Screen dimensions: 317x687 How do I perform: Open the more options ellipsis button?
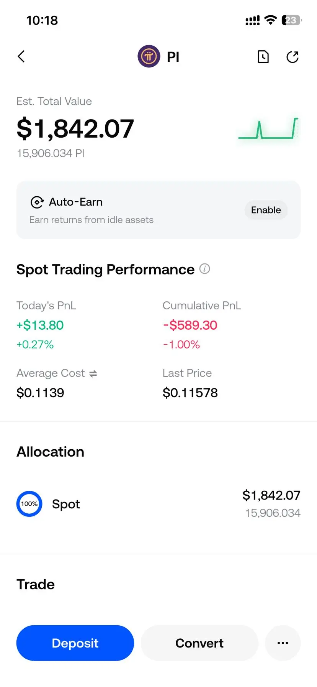point(283,643)
